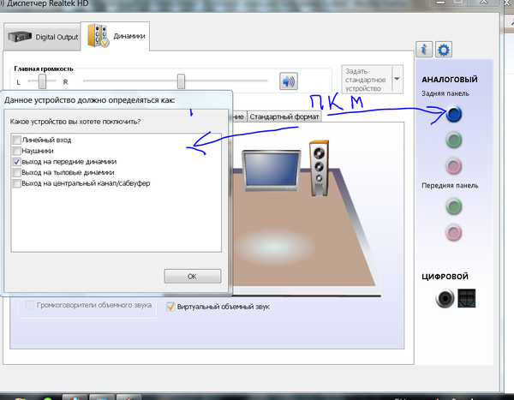This screenshot has width=514, height=400.
Task: Uncheck Выход на передние динамики
Action: click(x=16, y=162)
